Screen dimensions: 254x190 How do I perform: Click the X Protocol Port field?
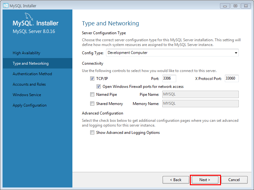point(232,78)
